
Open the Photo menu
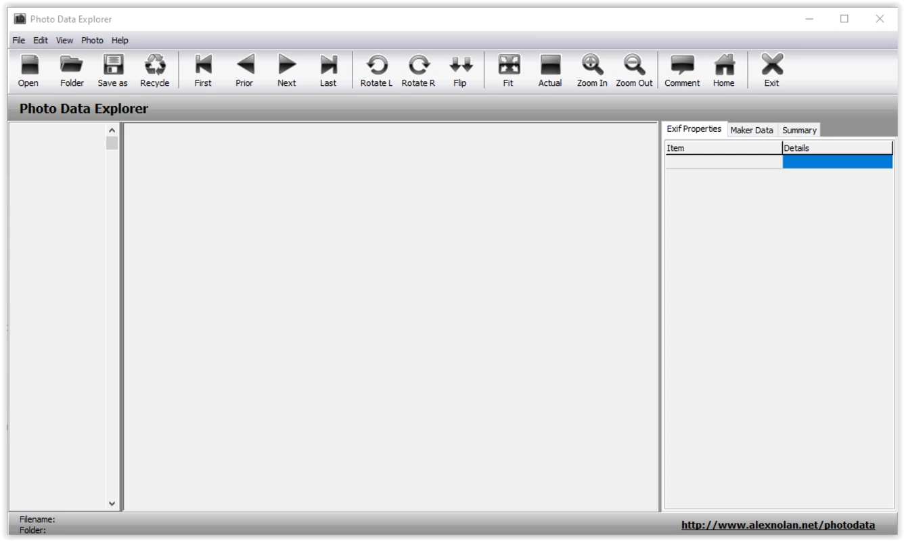[x=92, y=41]
